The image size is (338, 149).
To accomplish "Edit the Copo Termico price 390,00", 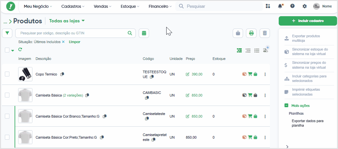I will pos(188,74).
